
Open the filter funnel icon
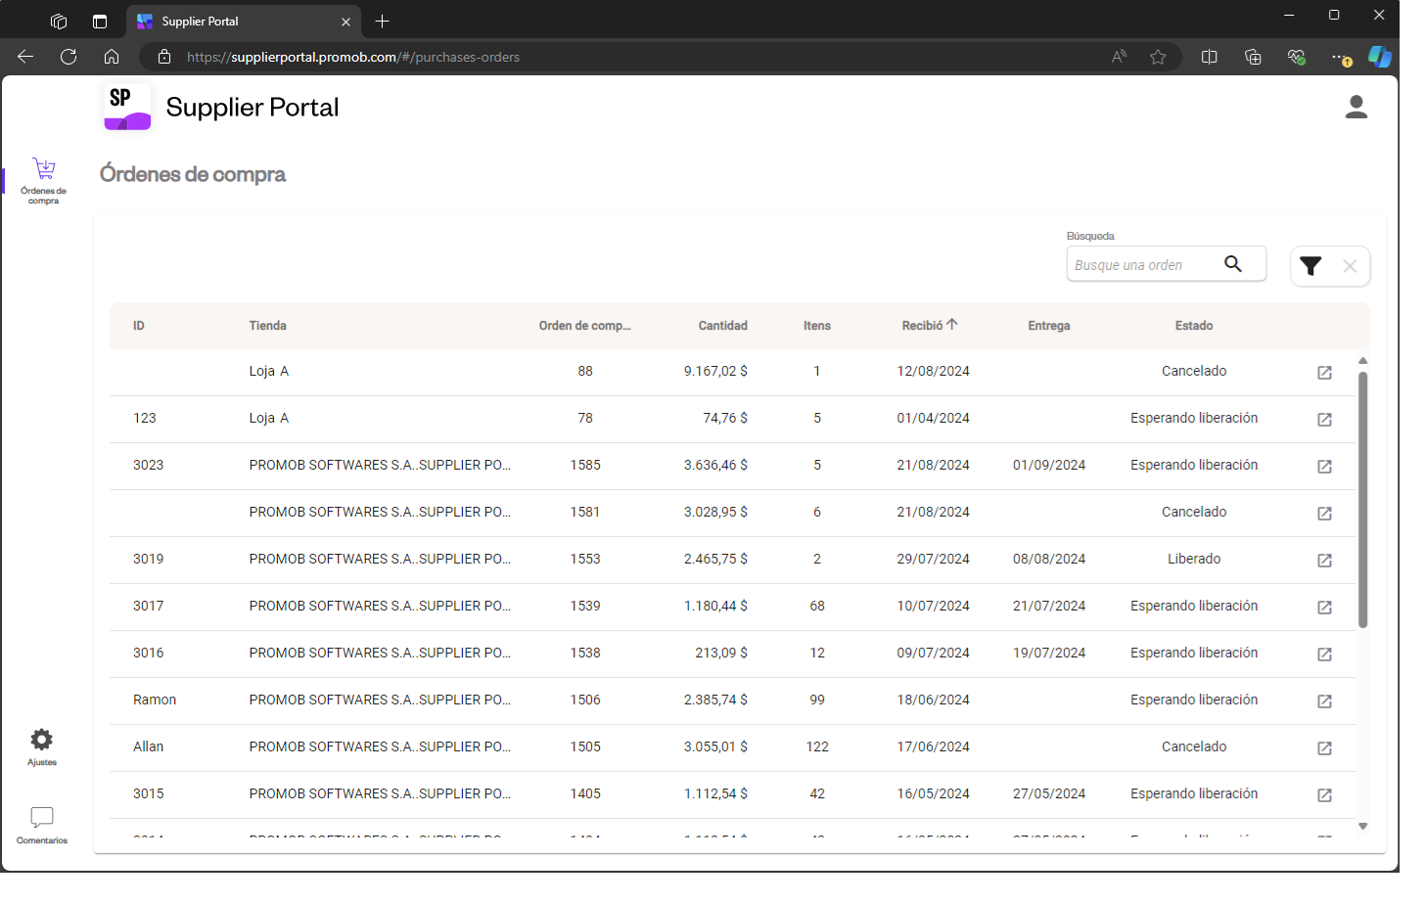[x=1310, y=266]
